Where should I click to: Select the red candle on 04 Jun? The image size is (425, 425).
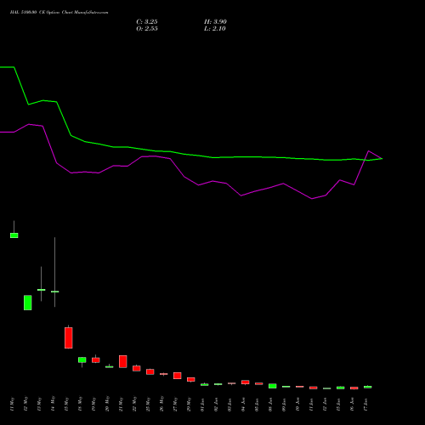(246, 382)
